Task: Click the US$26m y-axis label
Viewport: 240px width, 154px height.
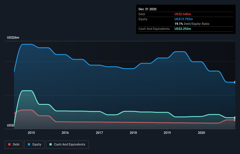Action: click(x=13, y=37)
